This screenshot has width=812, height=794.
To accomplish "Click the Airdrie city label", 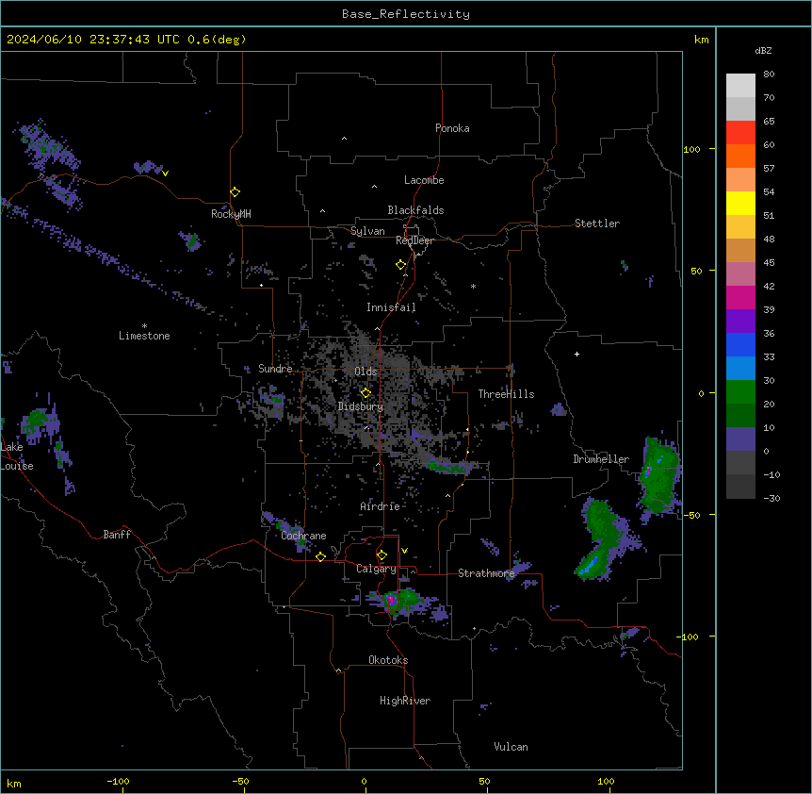I will point(380,506).
